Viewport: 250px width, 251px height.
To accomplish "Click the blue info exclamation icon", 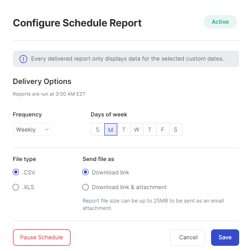I will pos(23,59).
